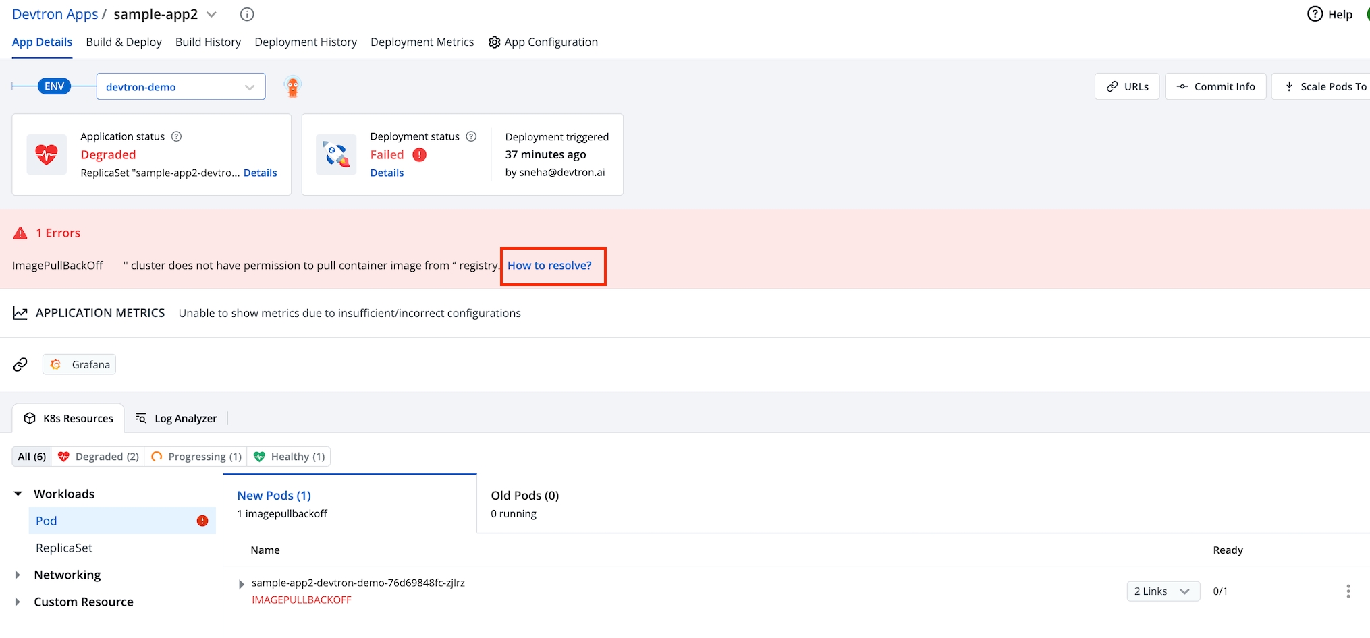Filter resources by All (6)

coord(32,457)
